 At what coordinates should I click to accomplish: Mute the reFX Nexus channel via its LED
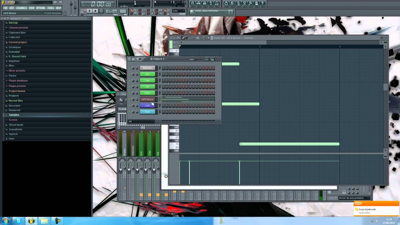pyautogui.click(x=130, y=99)
